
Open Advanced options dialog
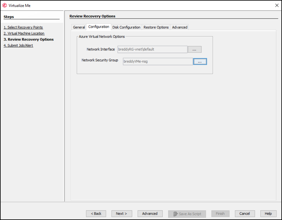(150, 213)
